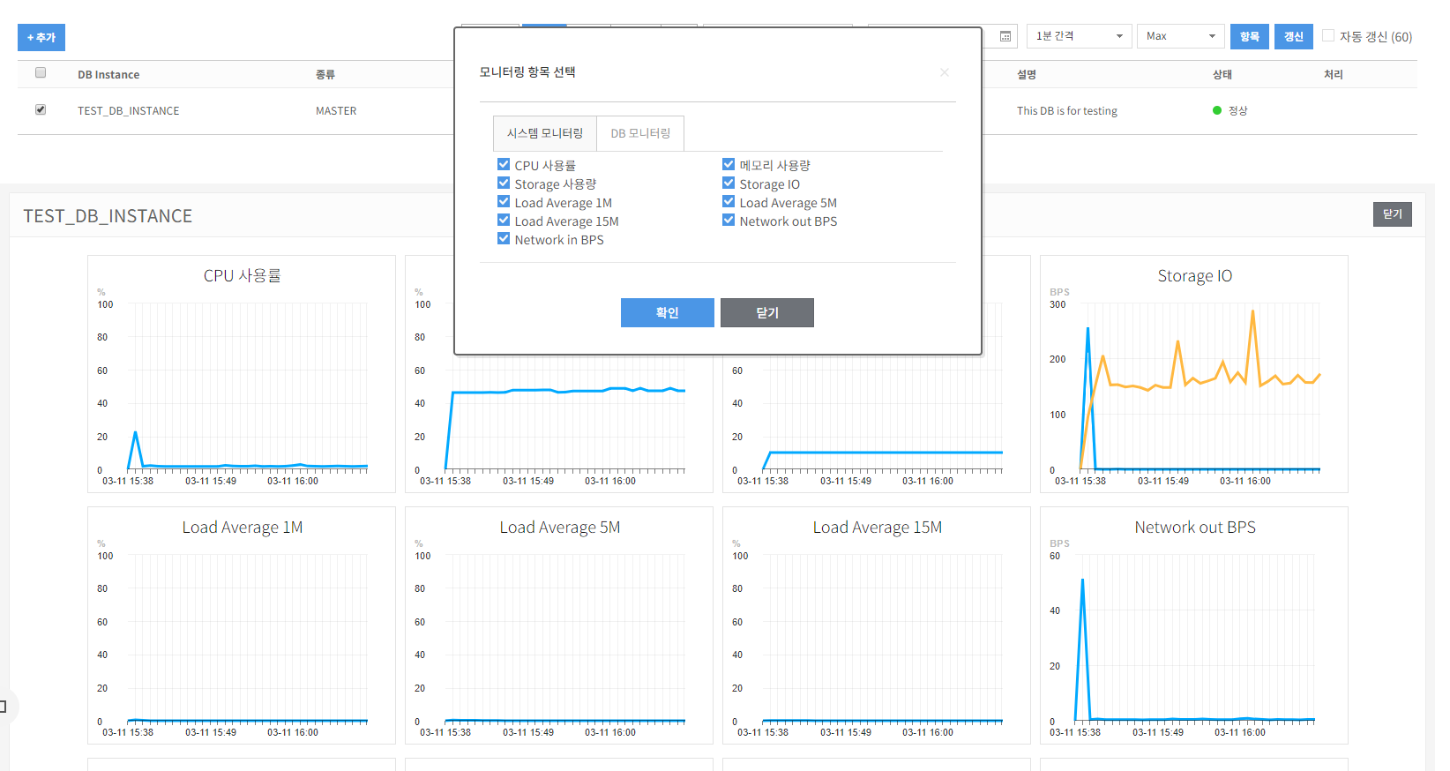Image resolution: width=1450 pixels, height=771 pixels.
Task: Uncheck Load Average 1M option
Action: [504, 201]
